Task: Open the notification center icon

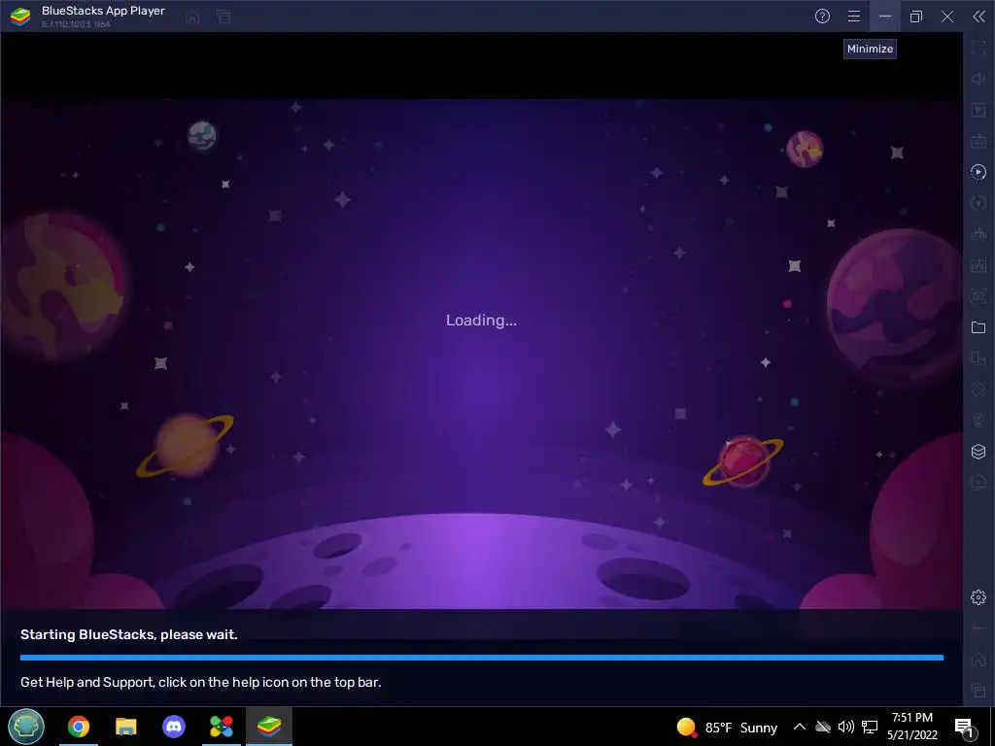Action: click(x=965, y=728)
